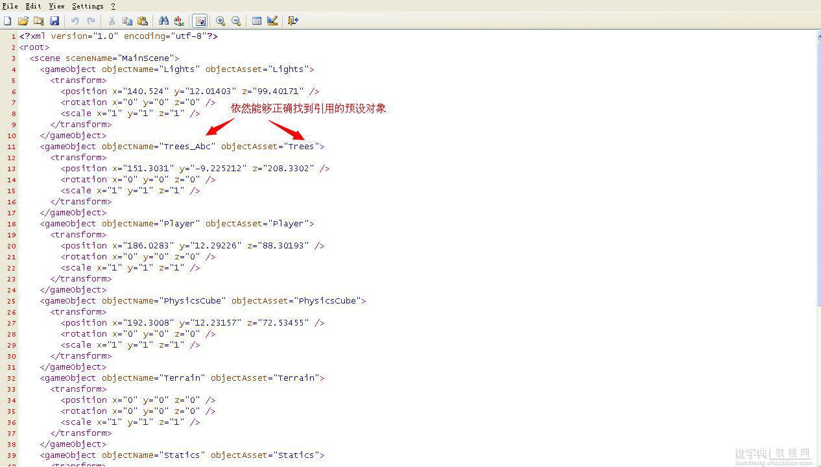
Task: Click the <root> tag on line 2
Action: pyautogui.click(x=34, y=47)
